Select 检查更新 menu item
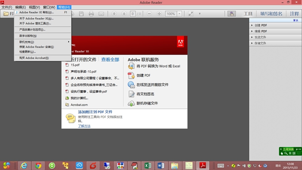The height and width of the screenshot is (170, 302). pyautogui.click(x=43, y=52)
